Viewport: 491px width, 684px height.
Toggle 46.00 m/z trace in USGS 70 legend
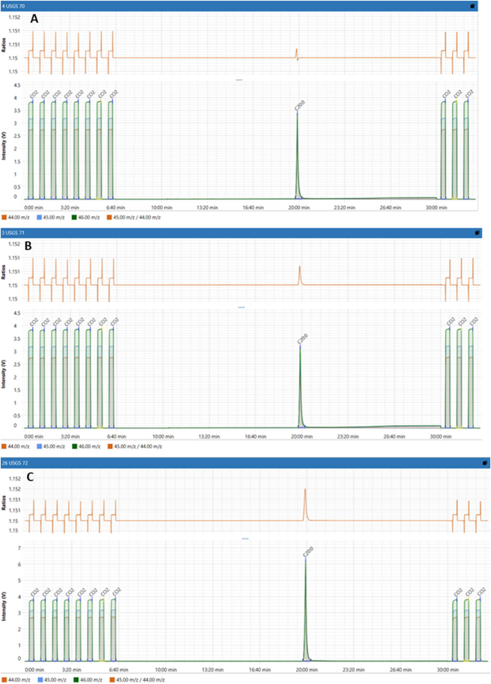click(x=85, y=217)
